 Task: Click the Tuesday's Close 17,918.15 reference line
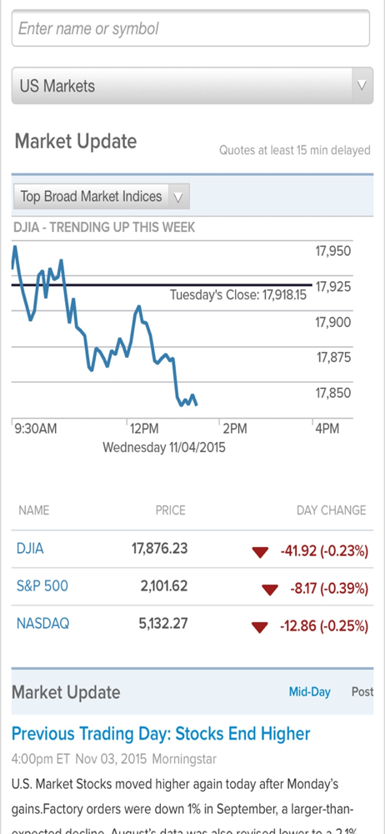(162, 285)
